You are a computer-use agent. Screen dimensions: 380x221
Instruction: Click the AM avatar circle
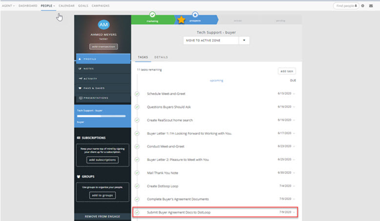pos(104,25)
